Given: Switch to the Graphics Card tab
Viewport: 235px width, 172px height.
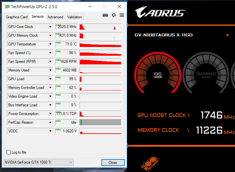Looking at the screenshot, I should pyautogui.click(x=17, y=17).
